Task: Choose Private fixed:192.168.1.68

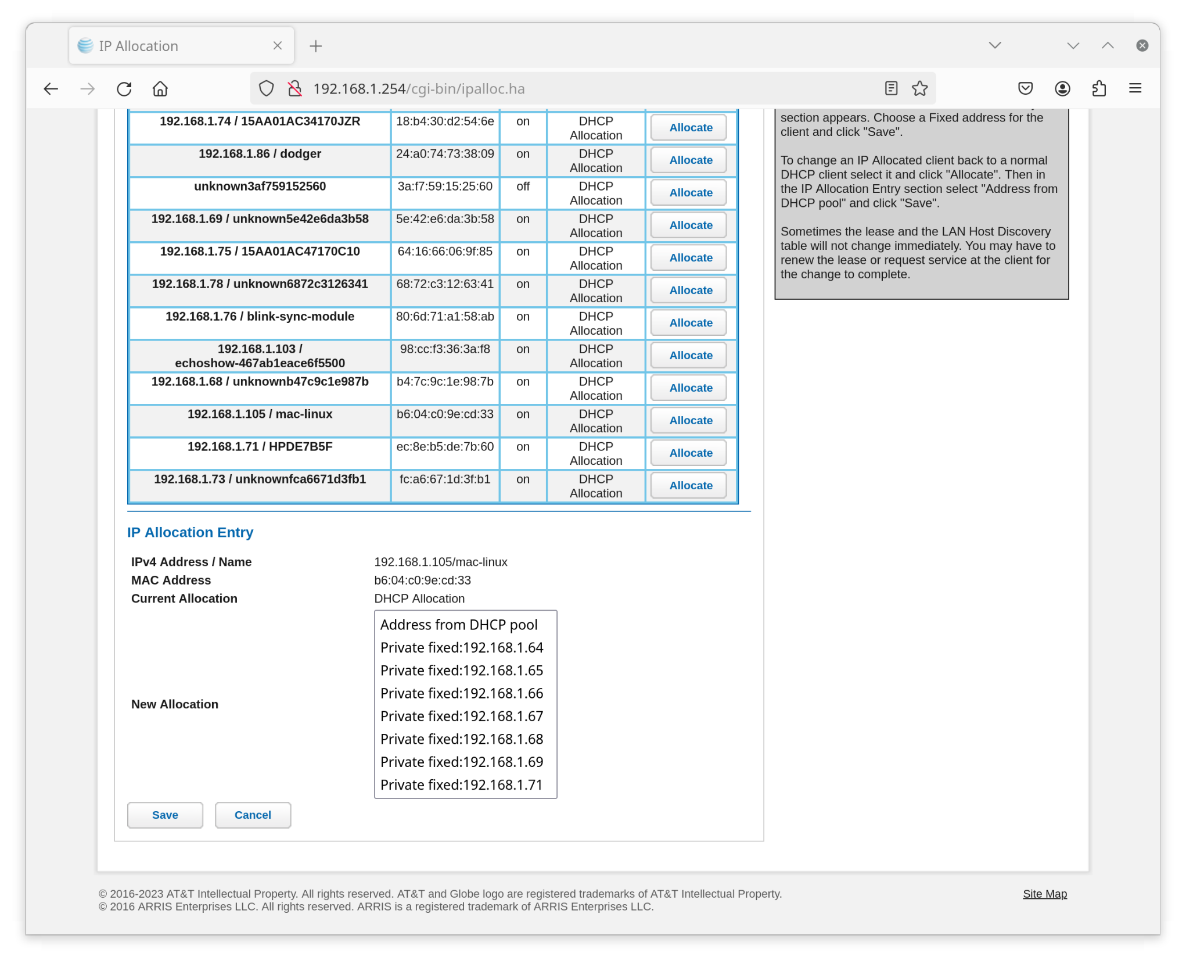Action: coord(465,739)
